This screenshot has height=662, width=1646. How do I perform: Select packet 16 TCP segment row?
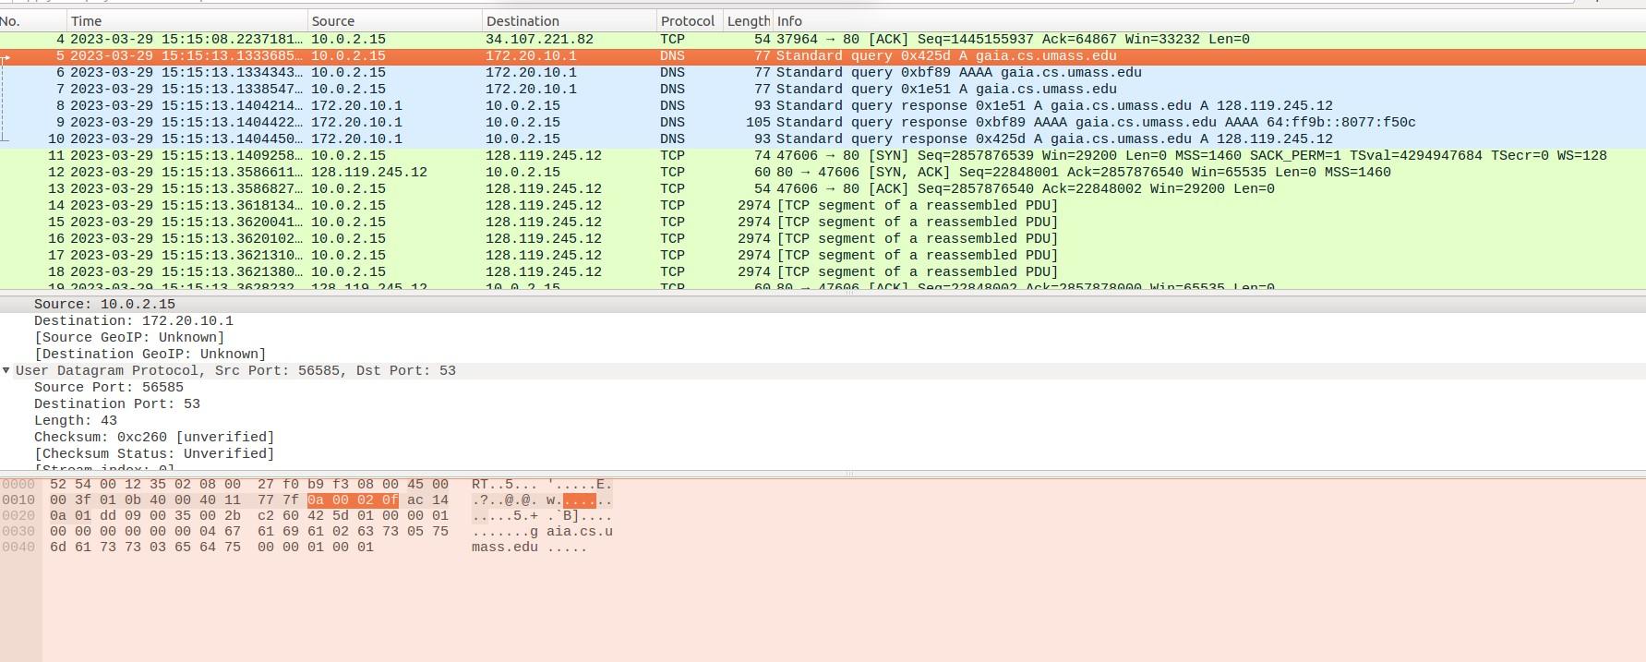pos(823,238)
